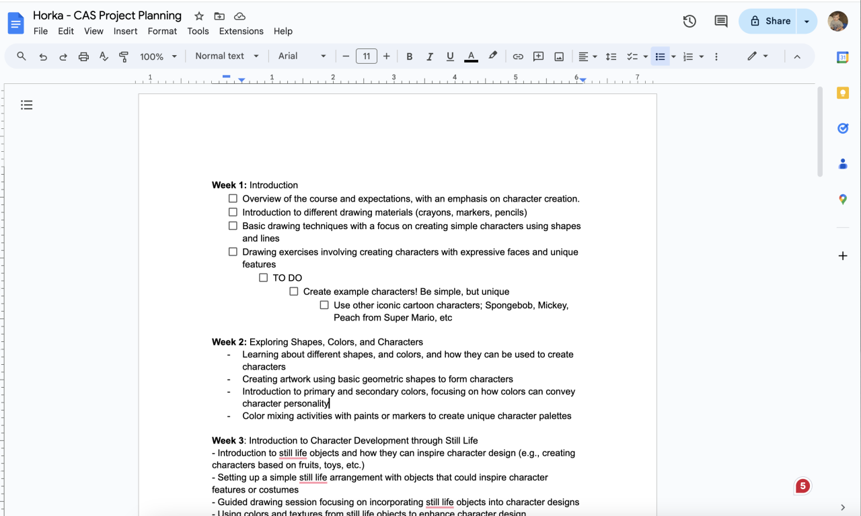The width and height of the screenshot is (861, 516).
Task: Open the Extensions menu
Action: [241, 31]
